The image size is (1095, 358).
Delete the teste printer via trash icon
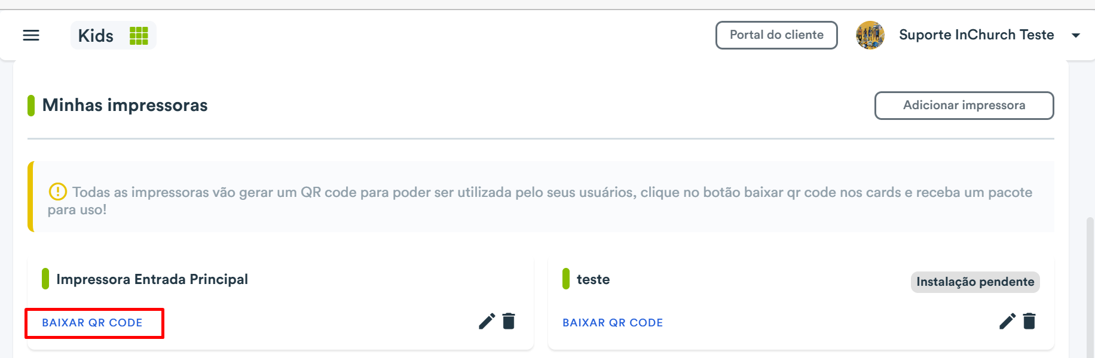[x=1029, y=321]
